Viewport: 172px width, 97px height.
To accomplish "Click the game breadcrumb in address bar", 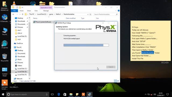I will point(51,14).
